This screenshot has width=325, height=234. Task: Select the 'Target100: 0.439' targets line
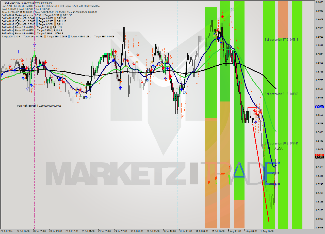click(58, 36)
